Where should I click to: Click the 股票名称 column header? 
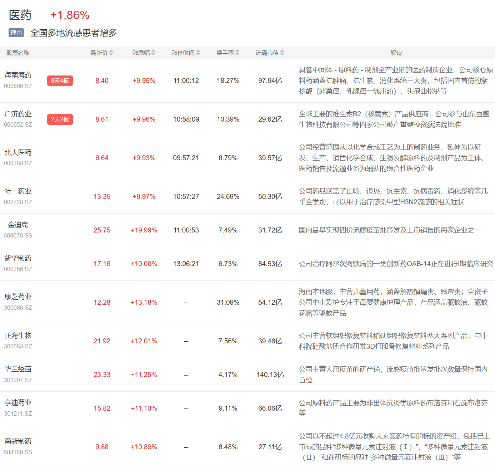coord(18,53)
